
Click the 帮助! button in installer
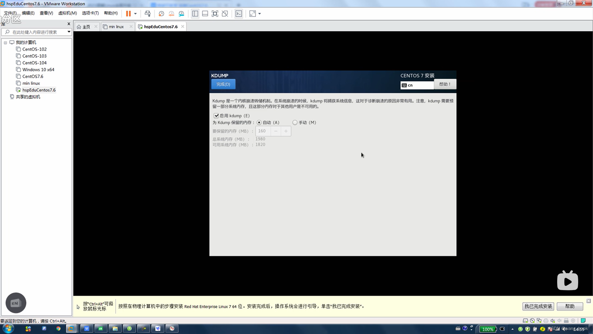pos(445,84)
